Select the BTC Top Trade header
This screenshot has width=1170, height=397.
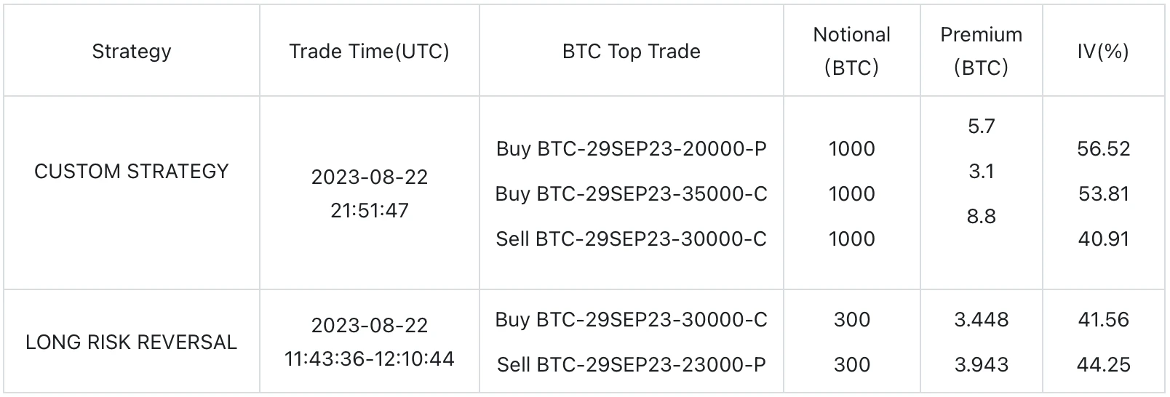[632, 52]
